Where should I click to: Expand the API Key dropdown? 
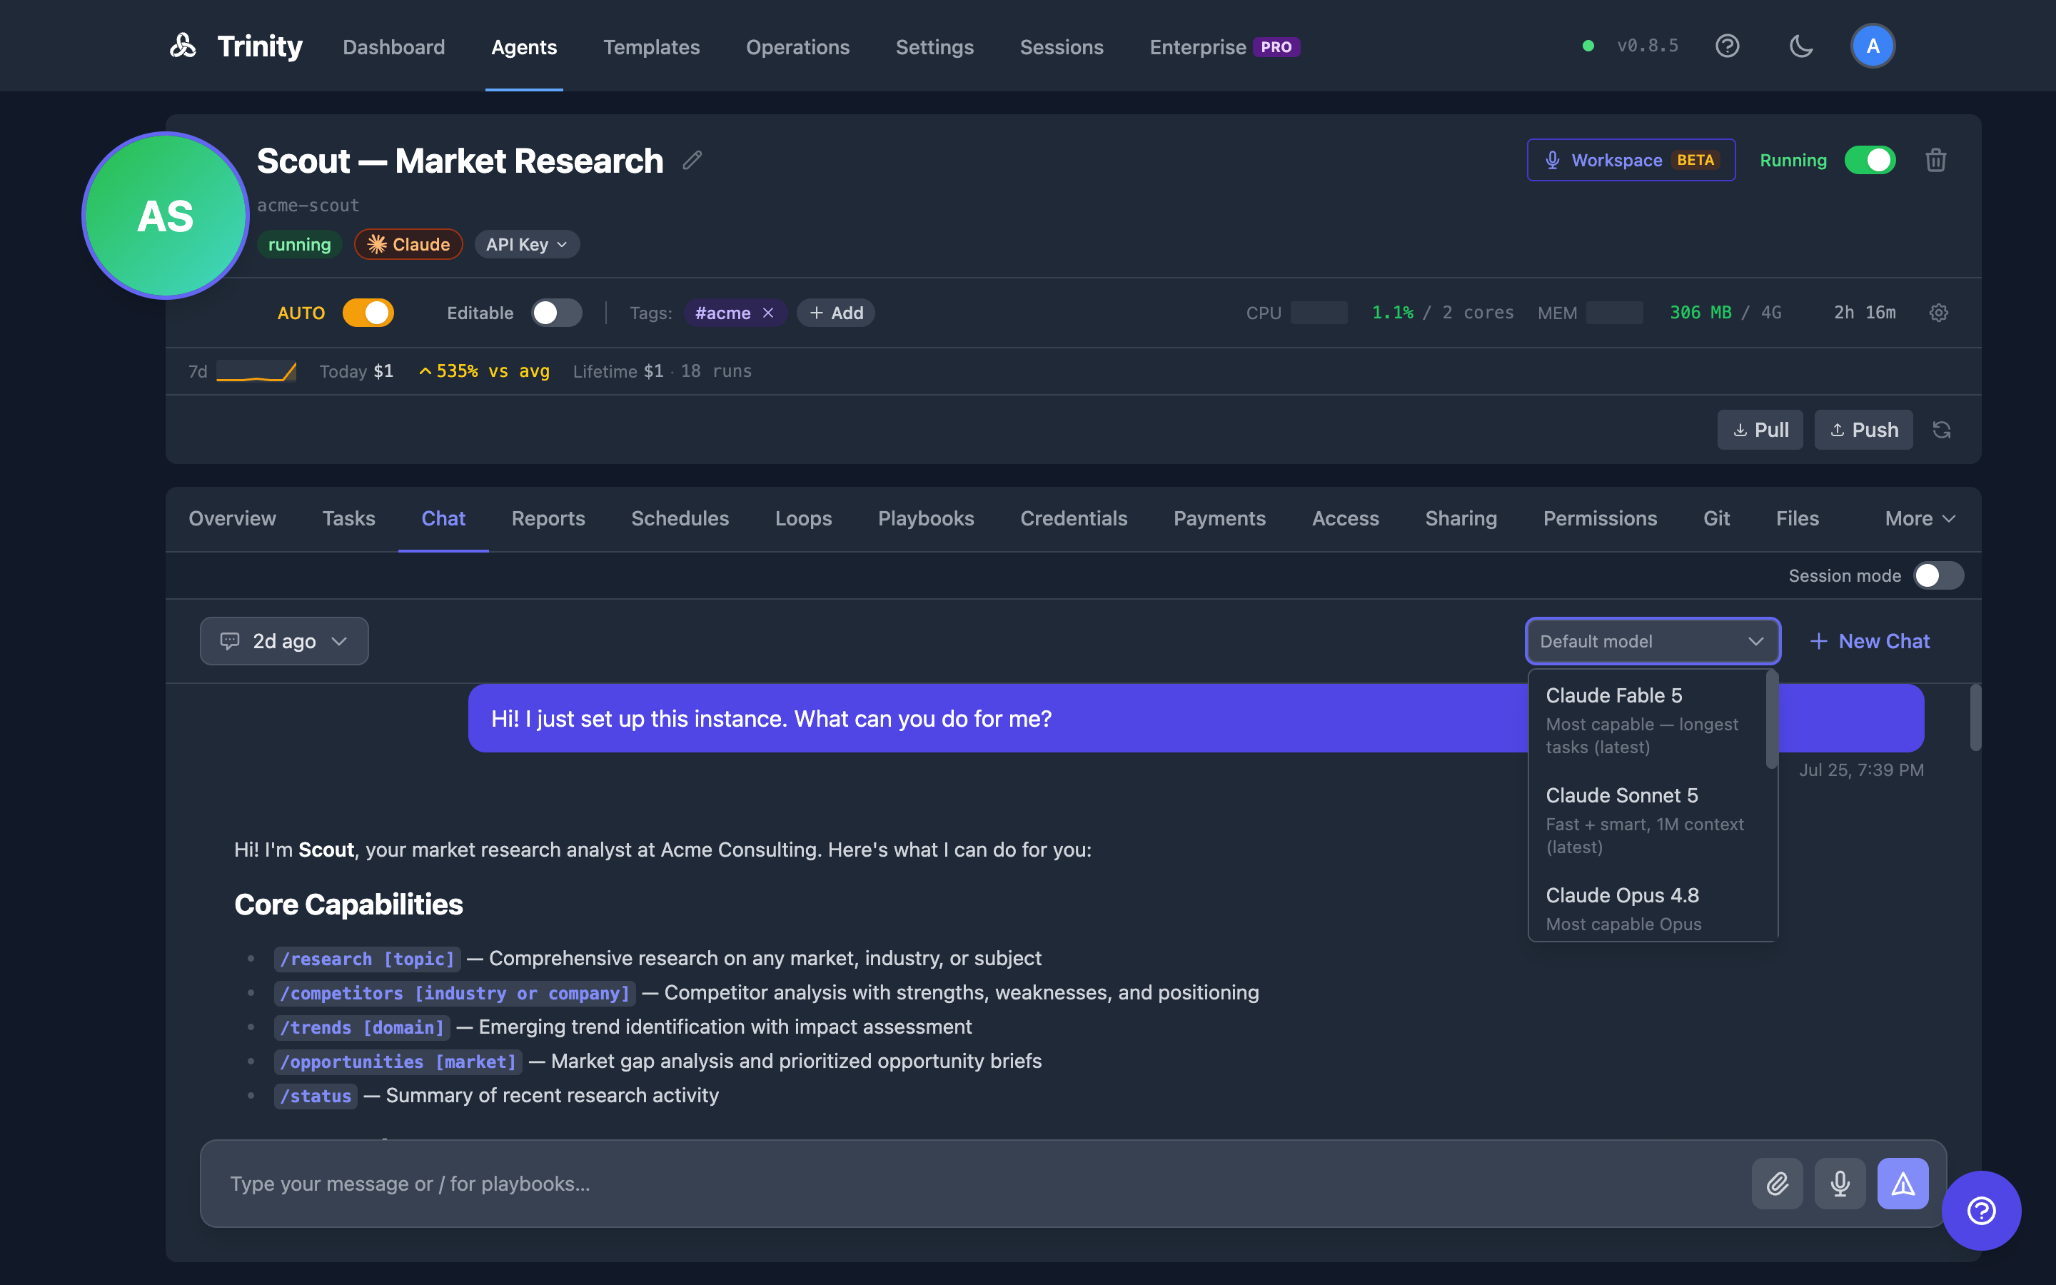[x=527, y=245]
